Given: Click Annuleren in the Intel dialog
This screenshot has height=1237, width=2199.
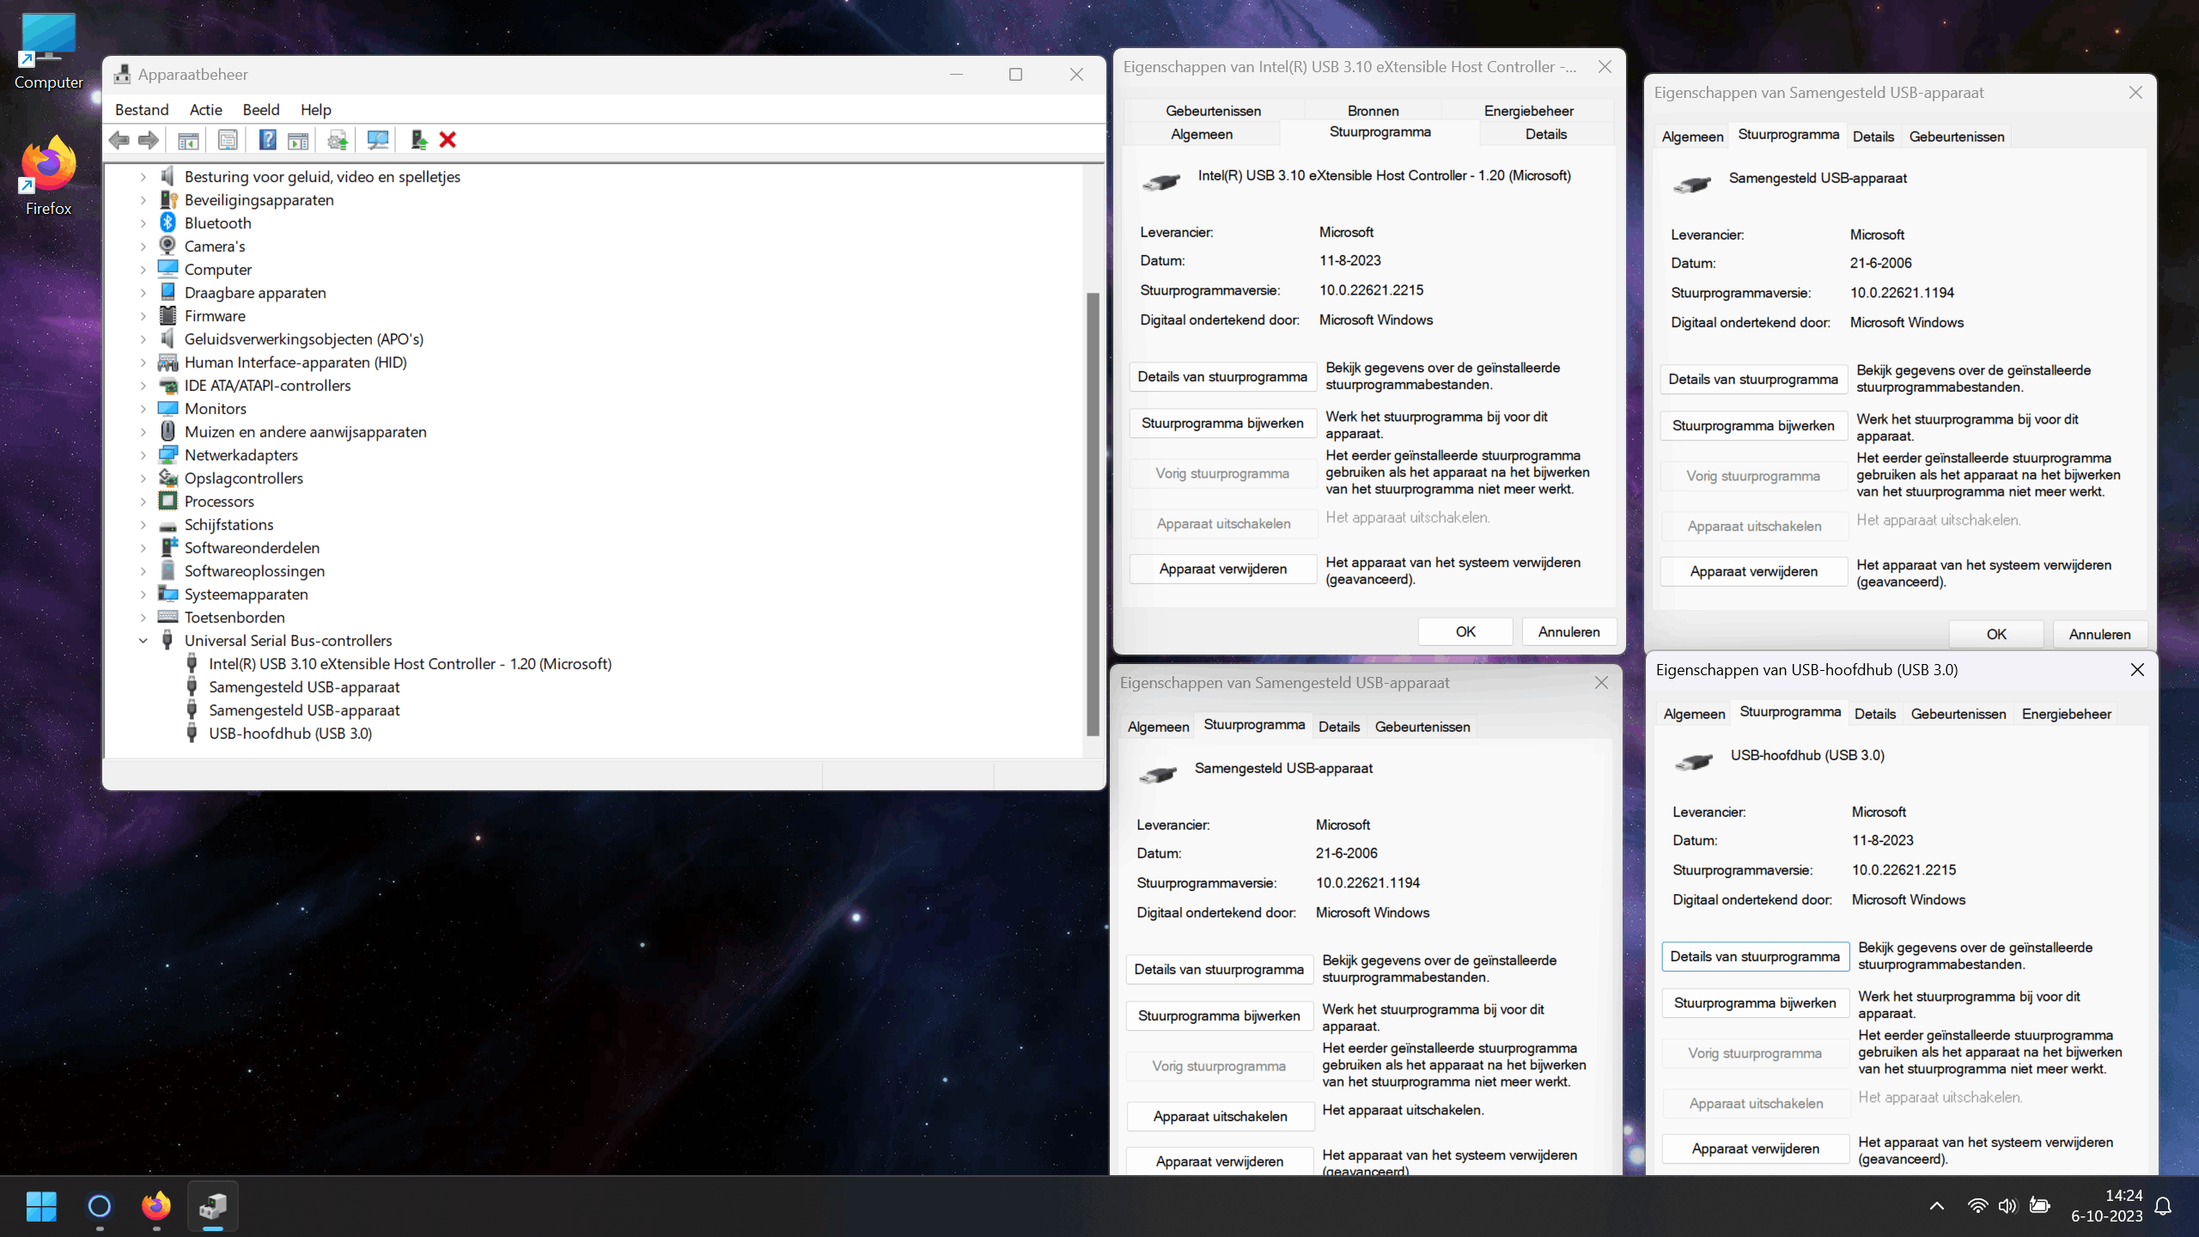Looking at the screenshot, I should [x=1569, y=631].
